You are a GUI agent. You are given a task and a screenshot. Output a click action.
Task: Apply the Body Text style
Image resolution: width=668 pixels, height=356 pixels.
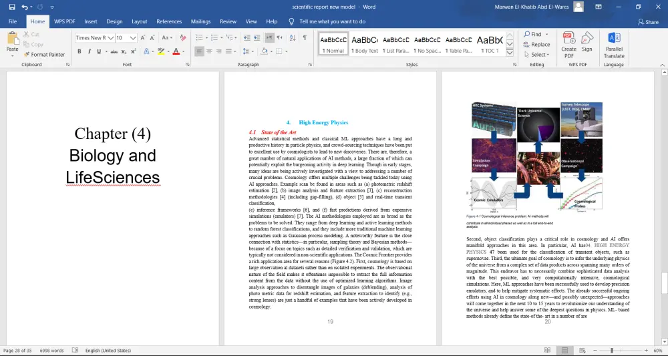pos(364,43)
